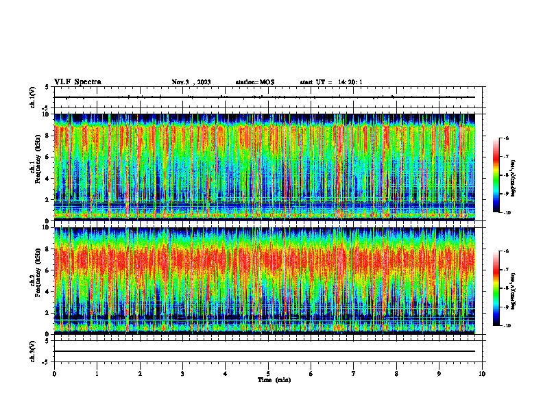Click the time axis tick label "8"
The image size is (543, 419).
[396, 374]
